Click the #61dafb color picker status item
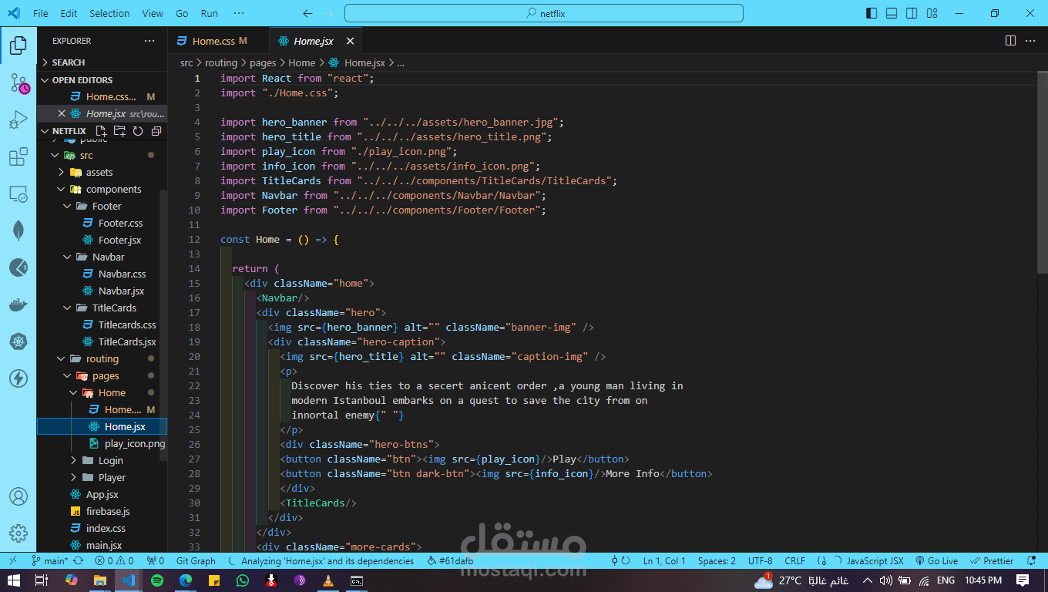The image size is (1048, 592). pos(450,561)
